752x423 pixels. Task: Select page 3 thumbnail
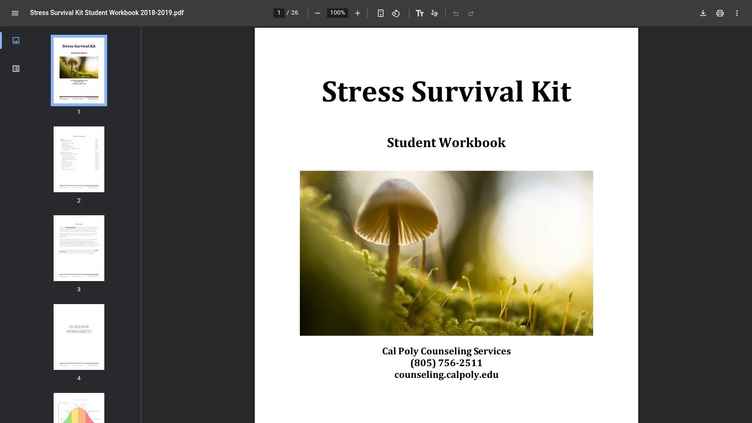tap(79, 248)
